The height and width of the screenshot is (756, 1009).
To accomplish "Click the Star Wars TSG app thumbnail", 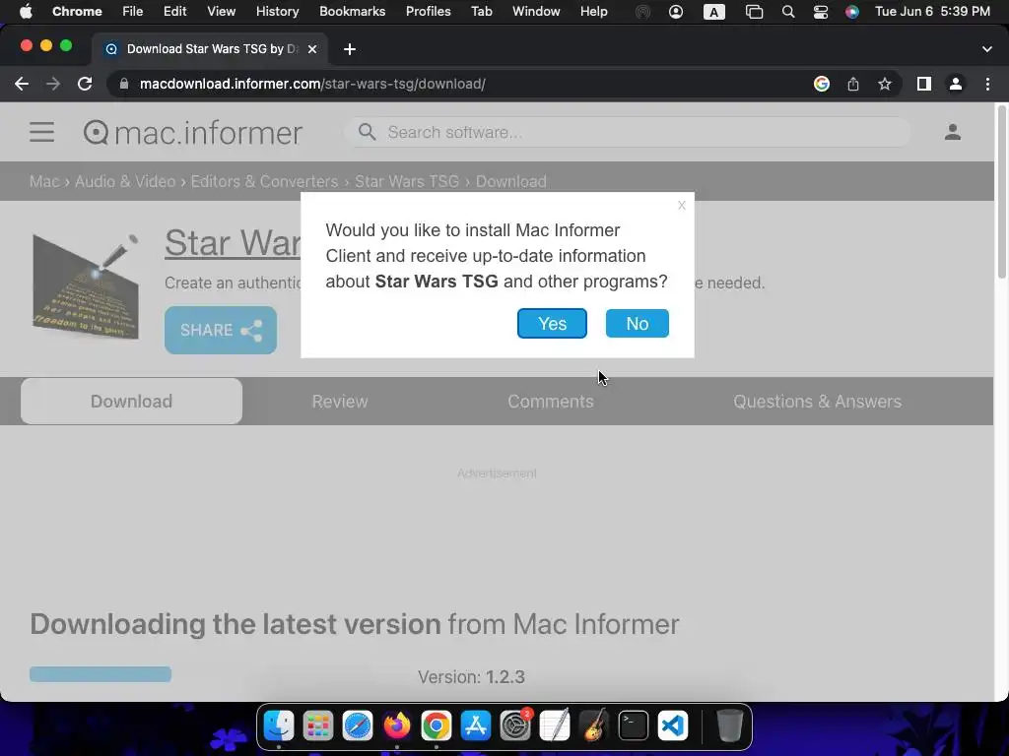I will tap(87, 286).
